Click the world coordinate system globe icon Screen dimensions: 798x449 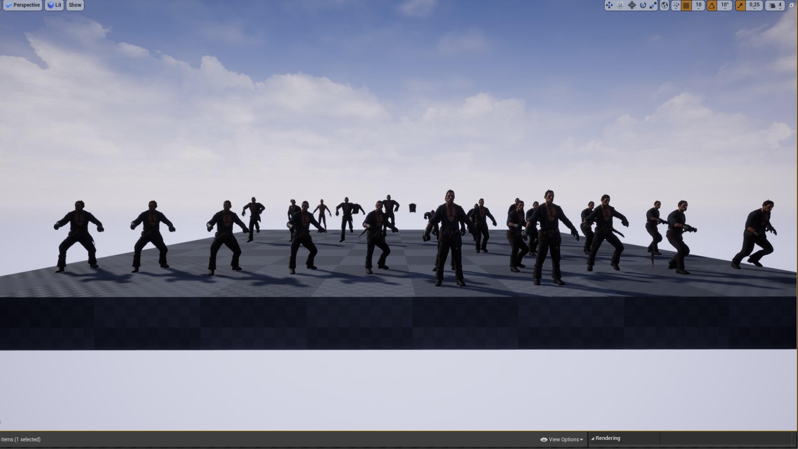point(665,5)
